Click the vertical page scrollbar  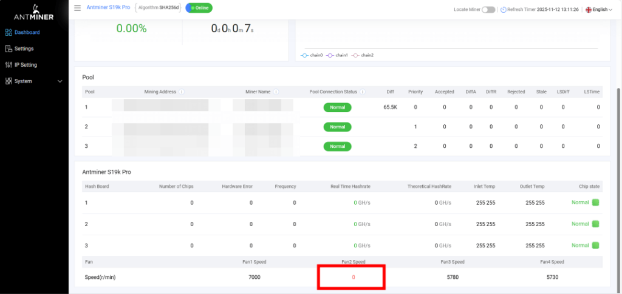point(617,152)
